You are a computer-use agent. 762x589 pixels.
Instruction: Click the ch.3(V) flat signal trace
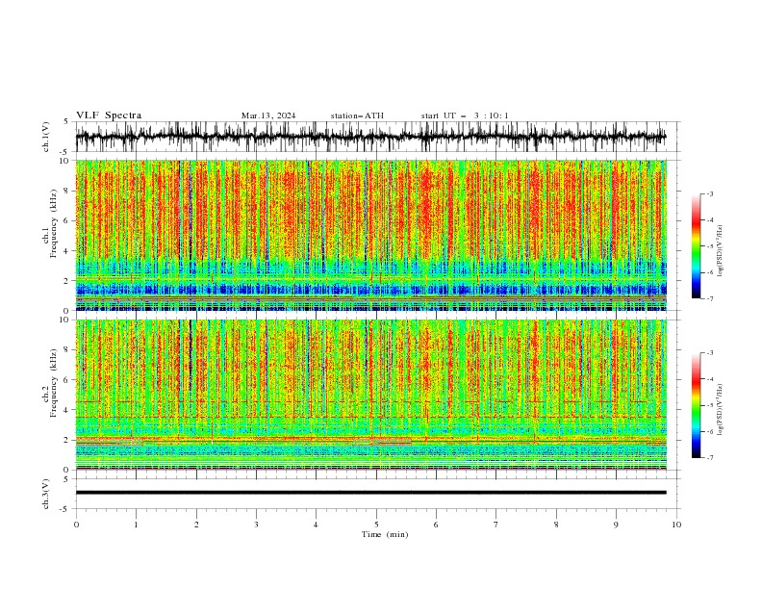[371, 493]
